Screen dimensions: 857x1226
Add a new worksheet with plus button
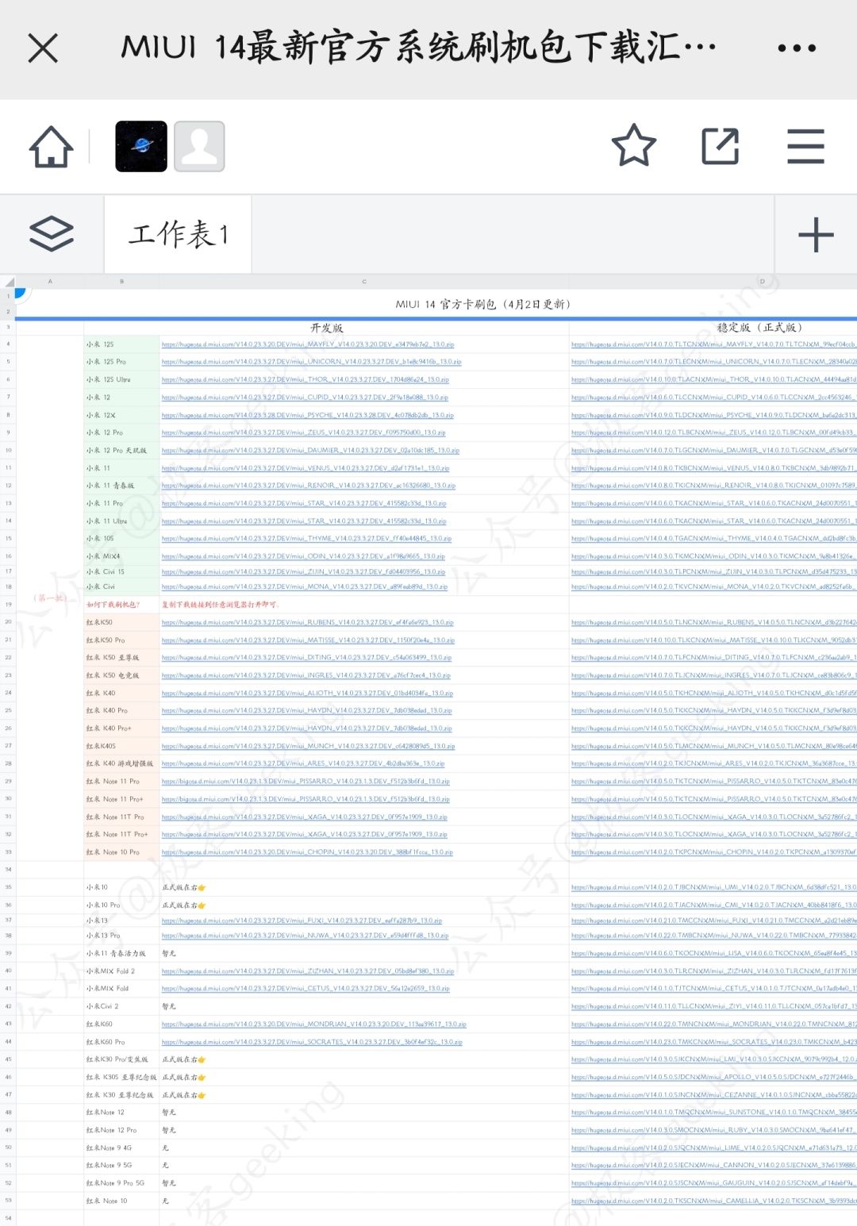(x=816, y=234)
